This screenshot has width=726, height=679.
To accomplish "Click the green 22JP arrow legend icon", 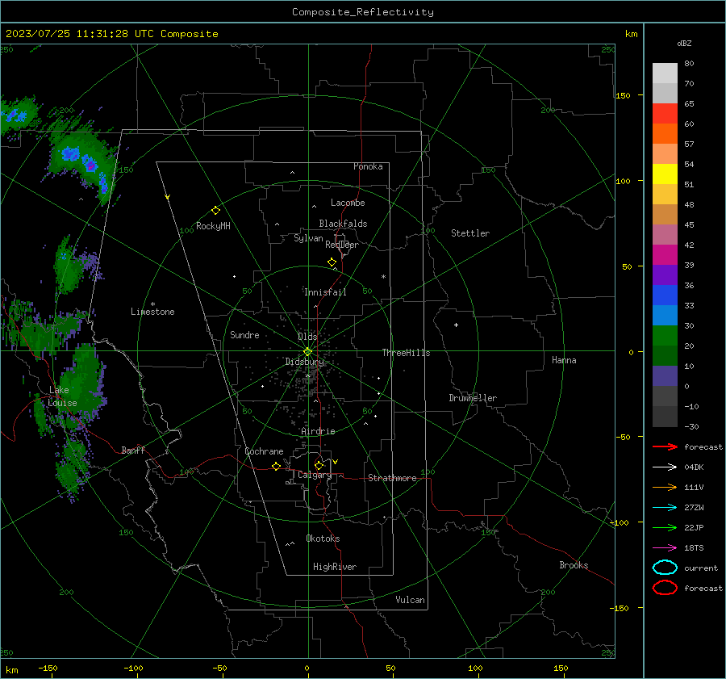I will (665, 527).
